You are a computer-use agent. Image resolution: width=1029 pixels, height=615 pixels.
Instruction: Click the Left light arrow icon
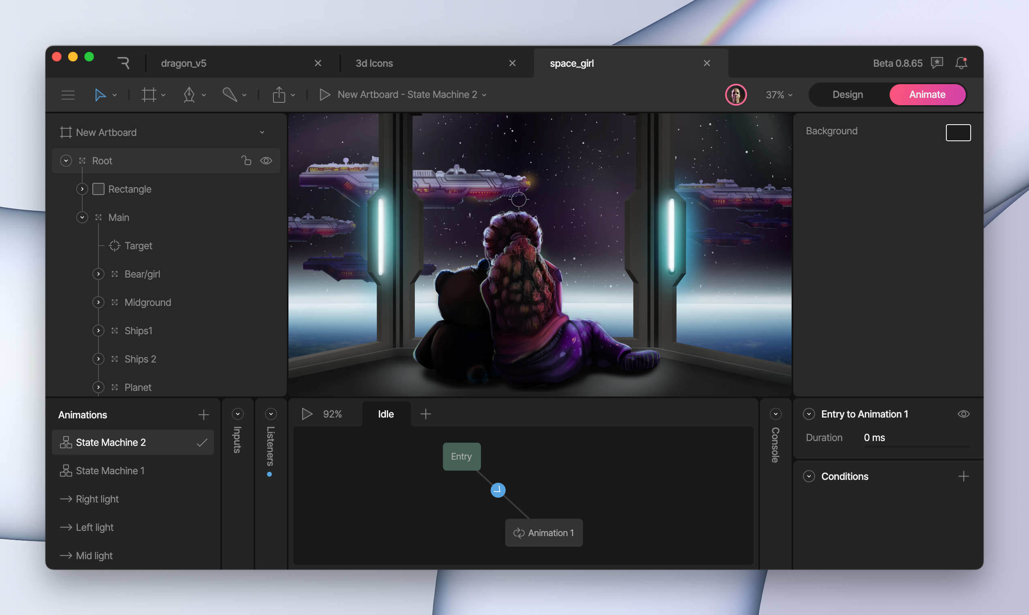coord(66,528)
